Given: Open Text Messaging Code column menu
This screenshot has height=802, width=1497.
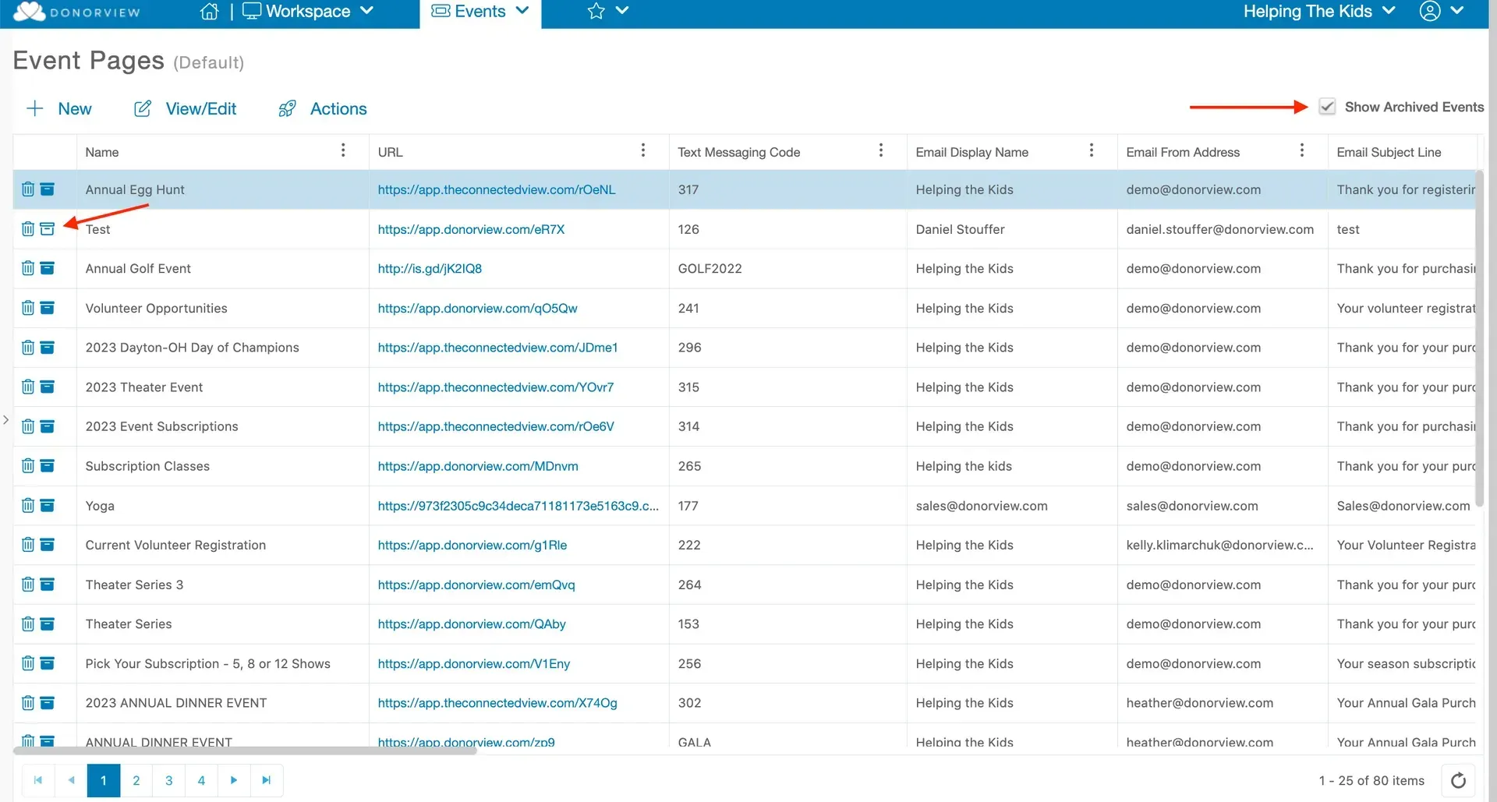Looking at the screenshot, I should pos(881,150).
